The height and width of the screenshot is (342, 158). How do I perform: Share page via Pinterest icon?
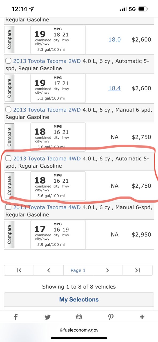[111, 317]
